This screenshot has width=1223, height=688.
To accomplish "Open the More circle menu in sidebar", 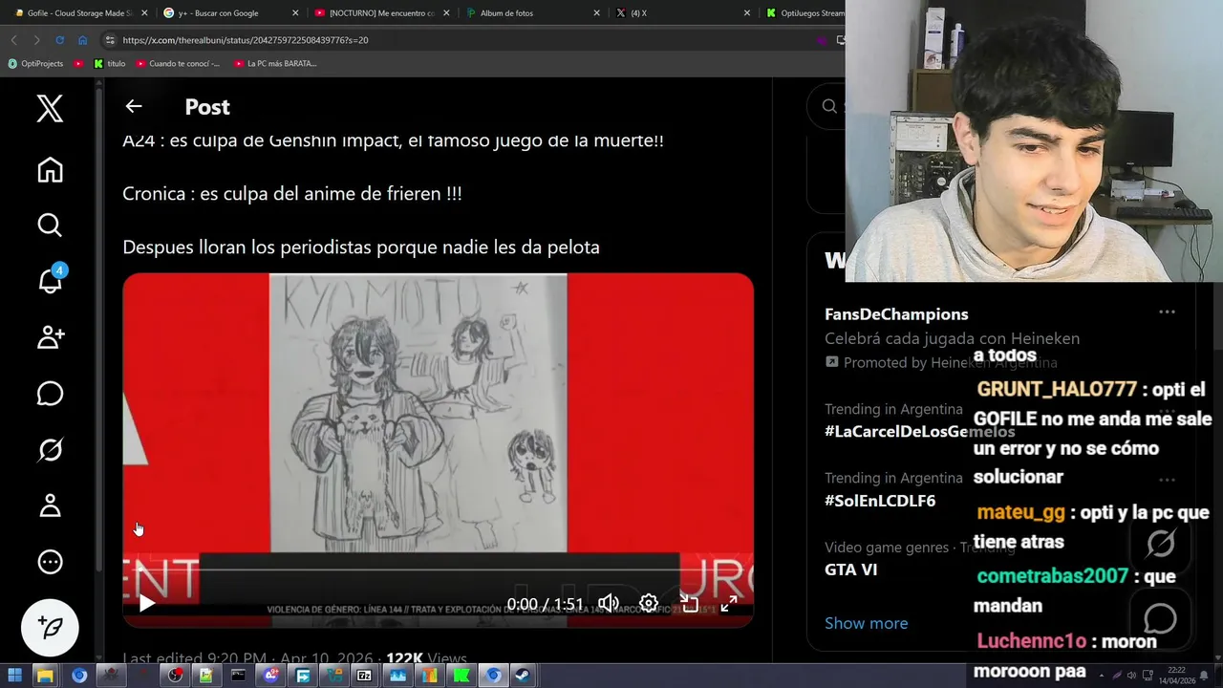I will pos(50,562).
